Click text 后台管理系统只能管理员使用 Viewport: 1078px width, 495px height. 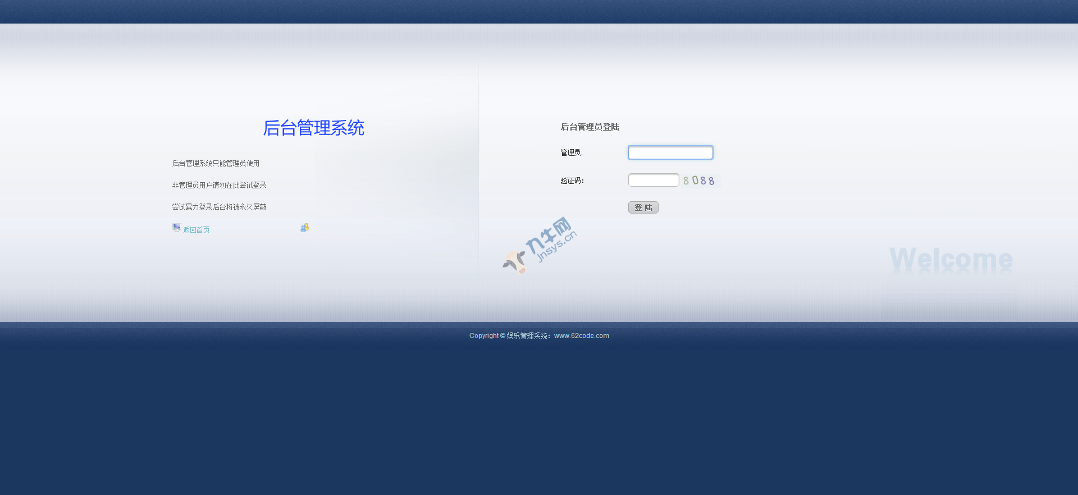pos(216,163)
